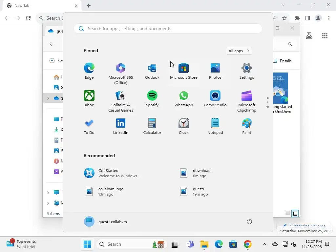Viewport: 336px width, 252px height.
Task: Open Microsoft Store pinned app
Action: tap(184, 71)
